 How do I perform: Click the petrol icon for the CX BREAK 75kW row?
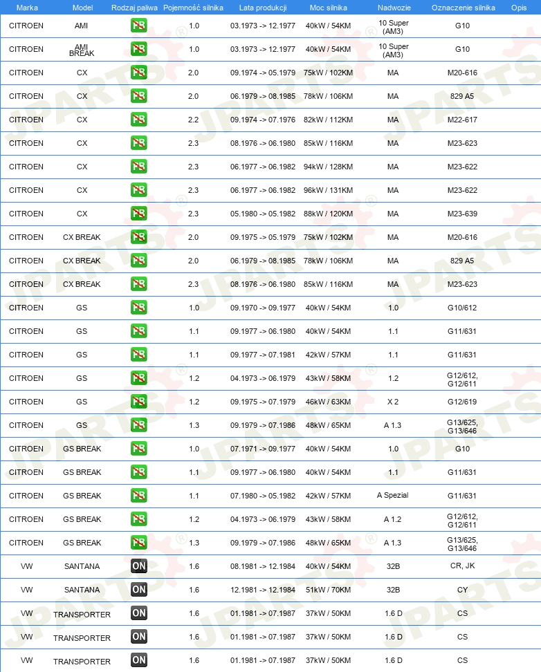point(138,237)
